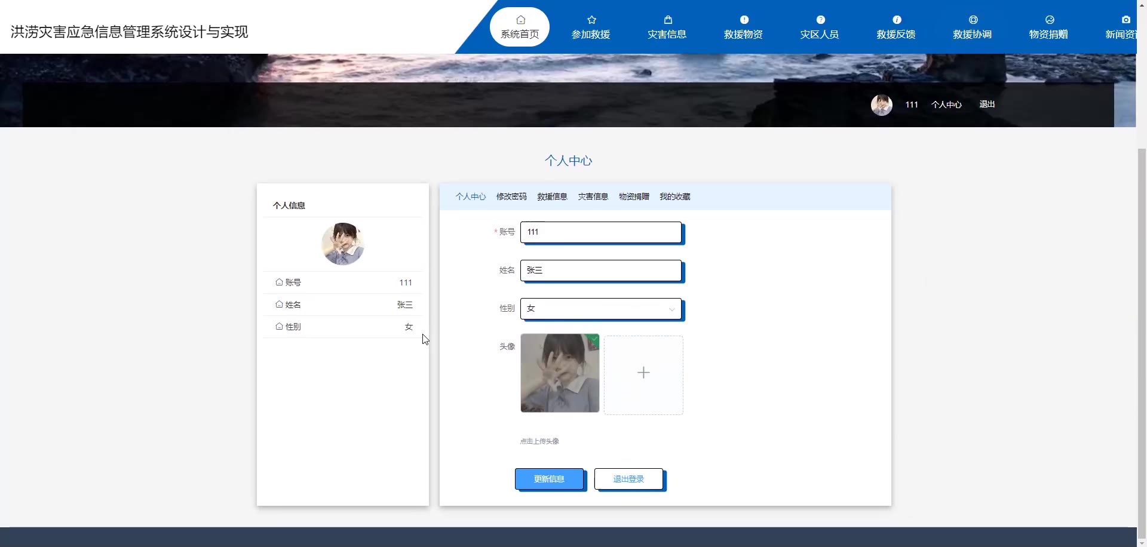Screen dimensions: 1147x547
Task: Click the user avatar in the banner
Action: [x=881, y=105]
